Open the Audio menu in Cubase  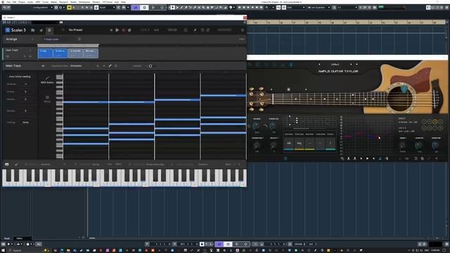(x=30, y=2)
